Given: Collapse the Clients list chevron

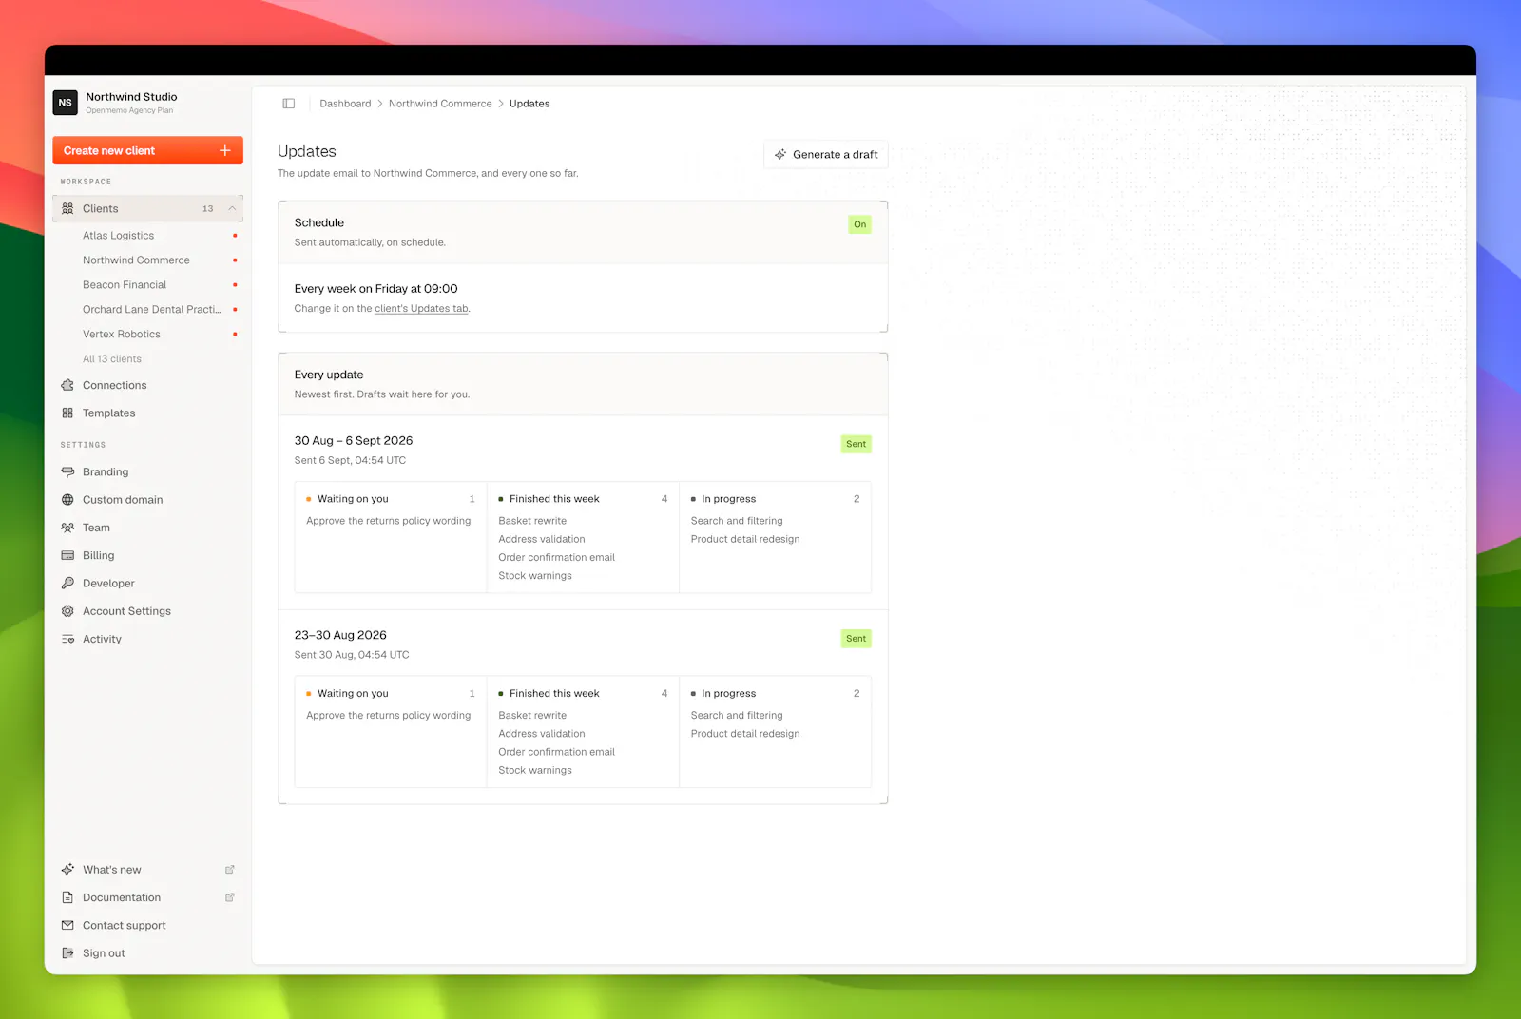Looking at the screenshot, I should pyautogui.click(x=231, y=209).
